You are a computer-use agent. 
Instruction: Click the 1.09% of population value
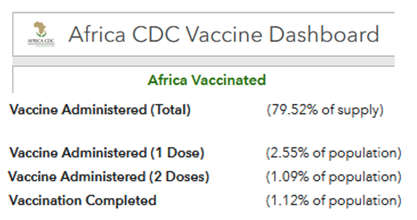[333, 177]
